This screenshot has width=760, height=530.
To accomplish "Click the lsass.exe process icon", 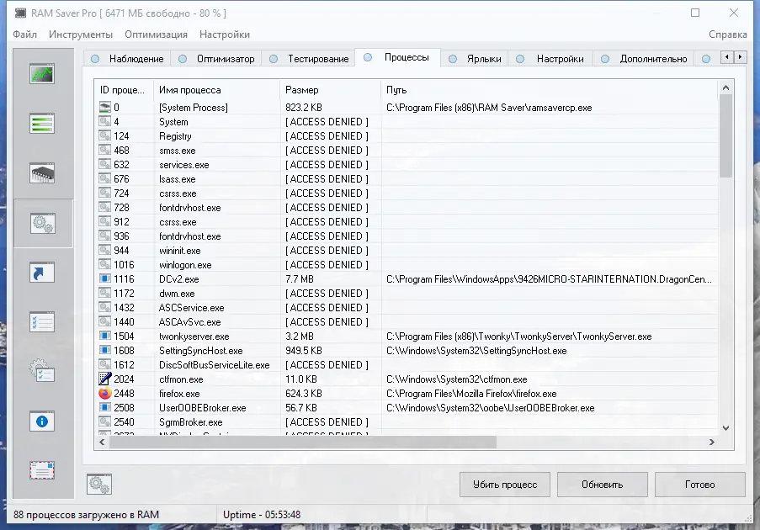I will 104,178.
